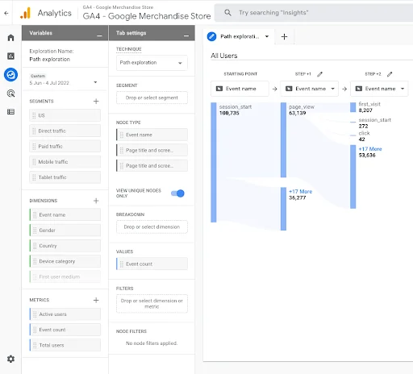
Task: Minimize the Tab settings panel
Action: [186, 35]
